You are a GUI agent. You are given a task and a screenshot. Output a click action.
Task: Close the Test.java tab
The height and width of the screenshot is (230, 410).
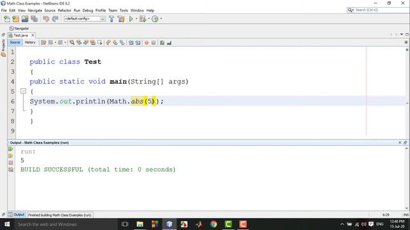pyautogui.click(x=33, y=35)
